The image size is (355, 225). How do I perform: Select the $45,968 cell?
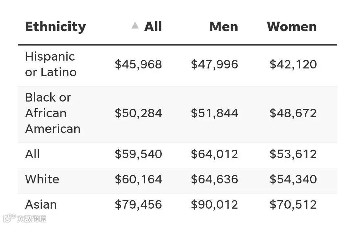coord(138,64)
